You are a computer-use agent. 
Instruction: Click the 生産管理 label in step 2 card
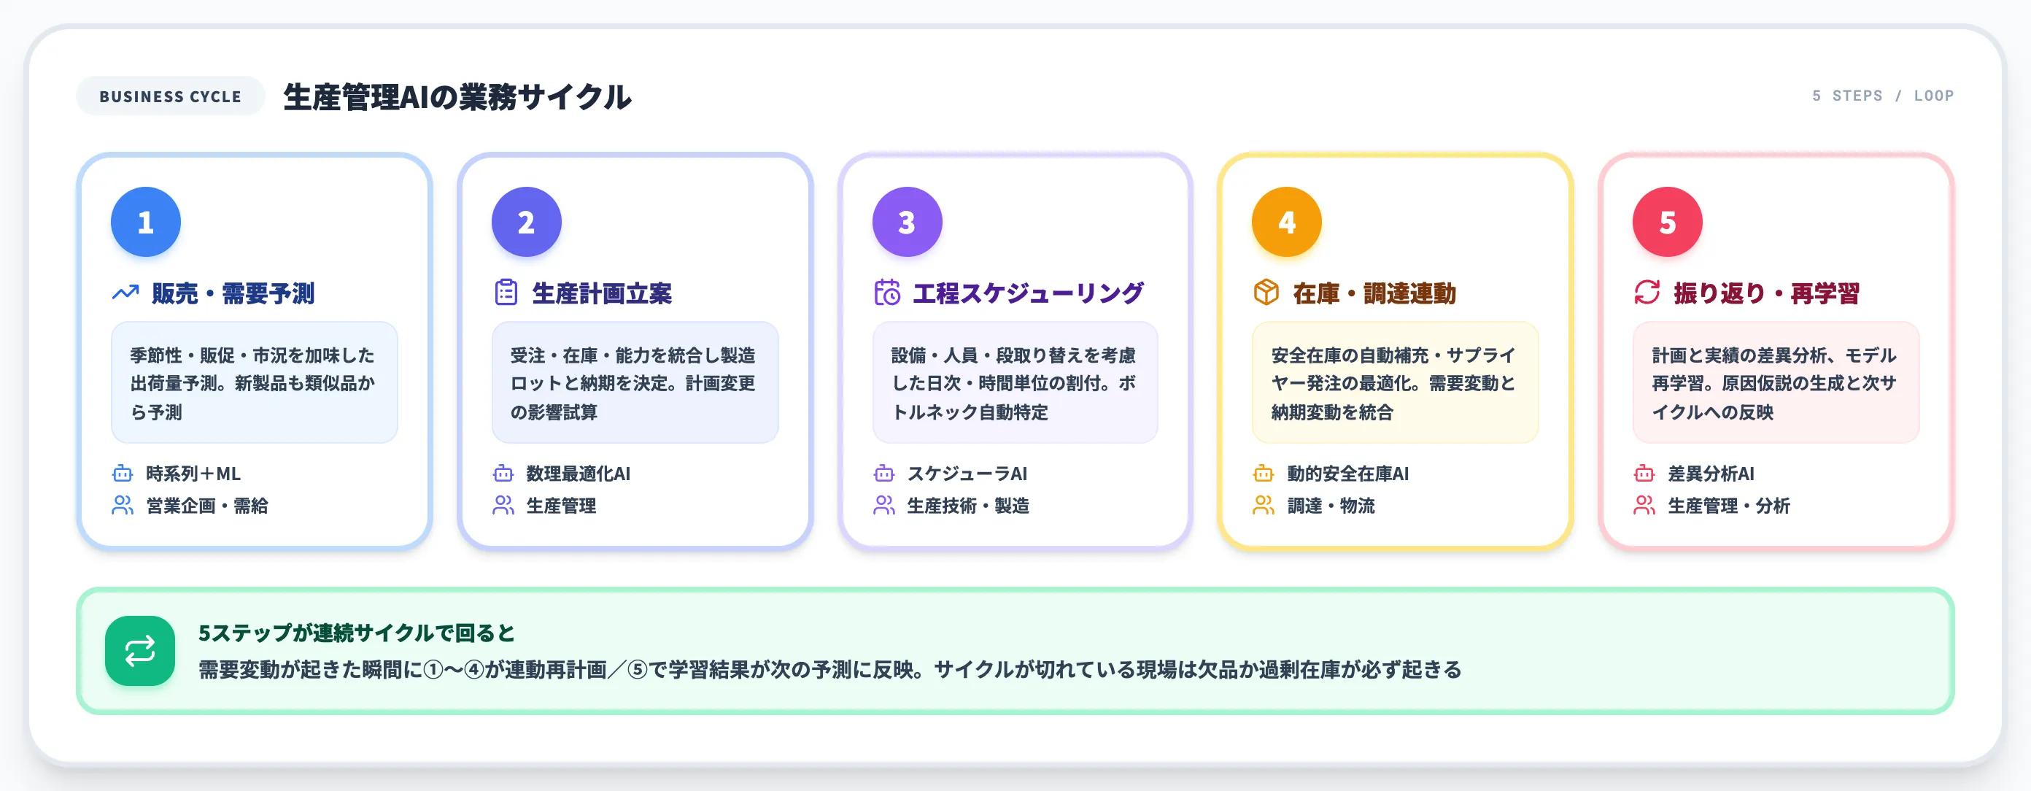tap(560, 506)
